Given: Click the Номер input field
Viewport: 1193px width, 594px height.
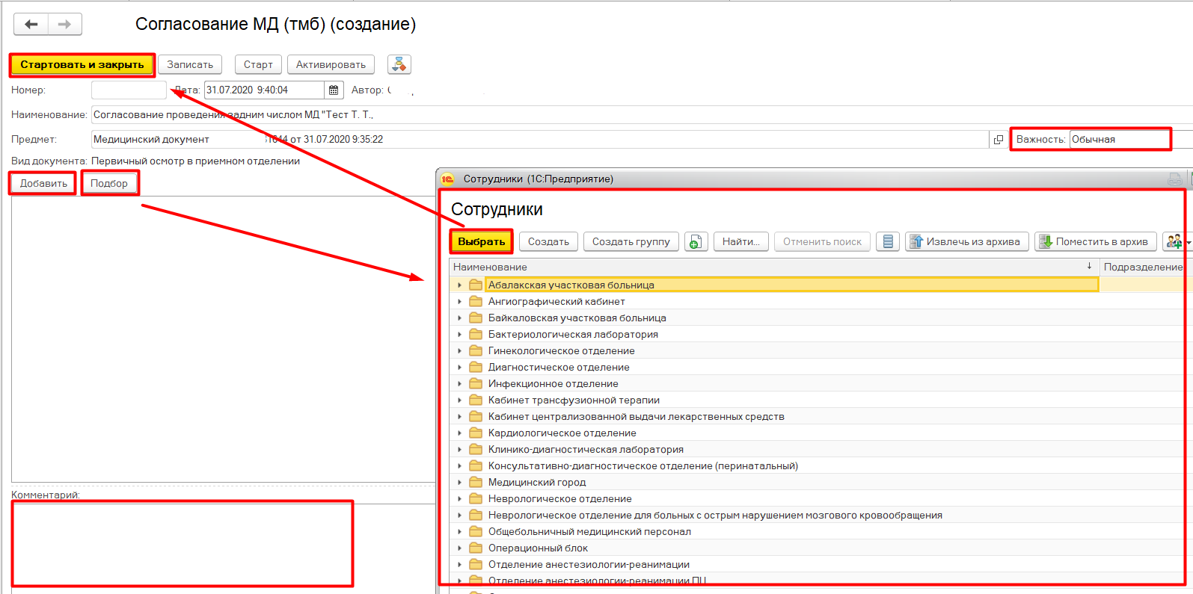Looking at the screenshot, I should click(129, 90).
